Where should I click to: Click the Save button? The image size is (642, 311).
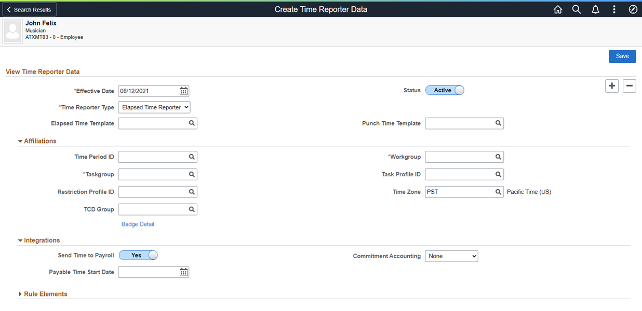point(622,56)
